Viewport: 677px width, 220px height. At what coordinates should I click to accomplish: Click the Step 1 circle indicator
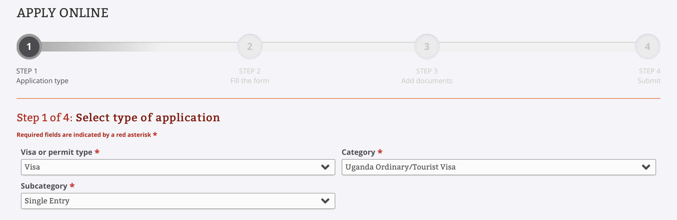(x=28, y=46)
